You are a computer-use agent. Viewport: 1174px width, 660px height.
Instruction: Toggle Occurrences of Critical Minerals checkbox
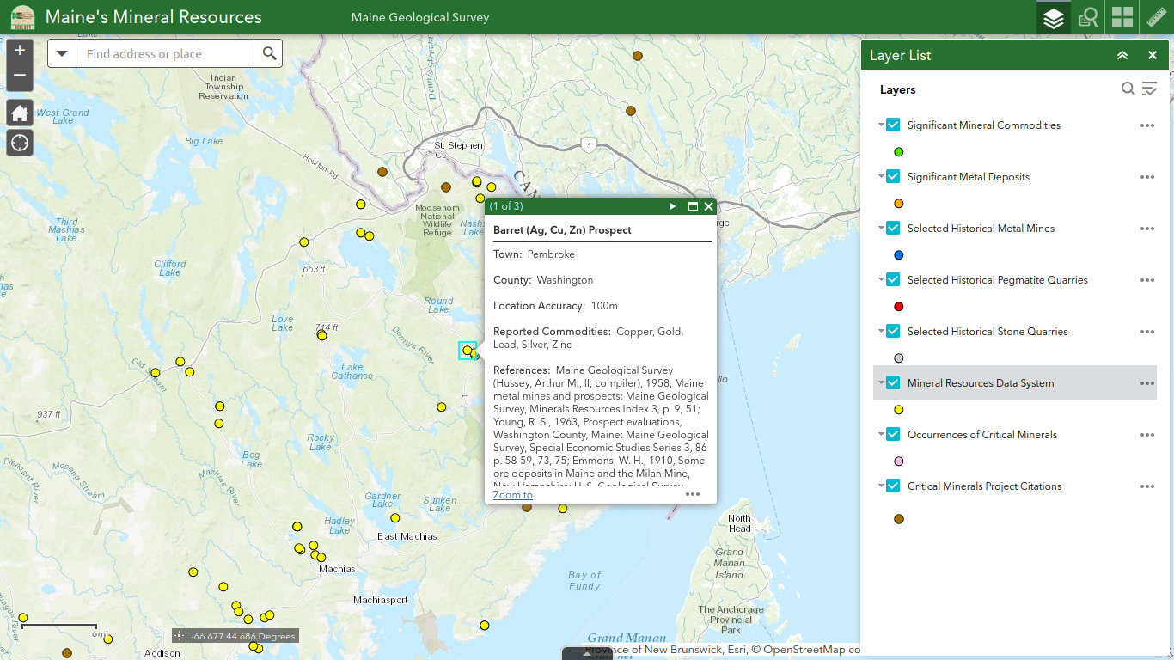[x=893, y=434]
